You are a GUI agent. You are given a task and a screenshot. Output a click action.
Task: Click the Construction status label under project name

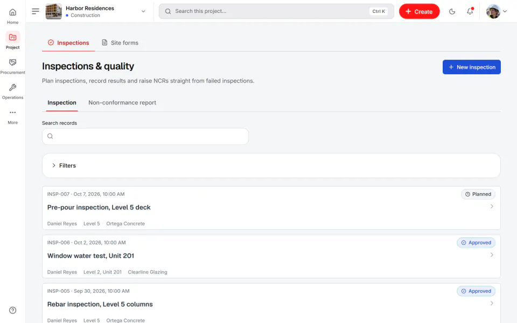click(x=85, y=15)
